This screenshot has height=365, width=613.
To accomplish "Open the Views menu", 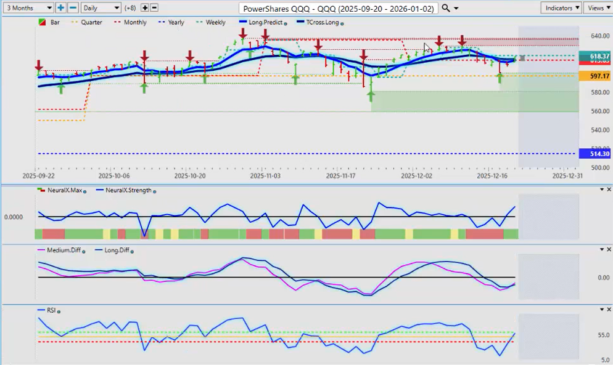I will pos(598,8).
